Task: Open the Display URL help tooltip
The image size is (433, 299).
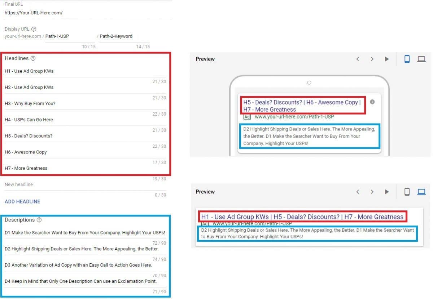Action: pyautogui.click(x=33, y=29)
